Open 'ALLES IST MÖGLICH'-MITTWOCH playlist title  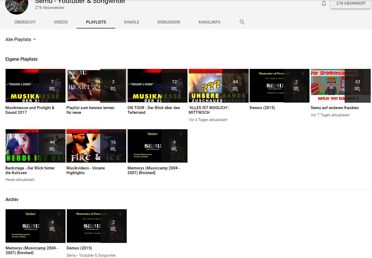[x=209, y=110]
